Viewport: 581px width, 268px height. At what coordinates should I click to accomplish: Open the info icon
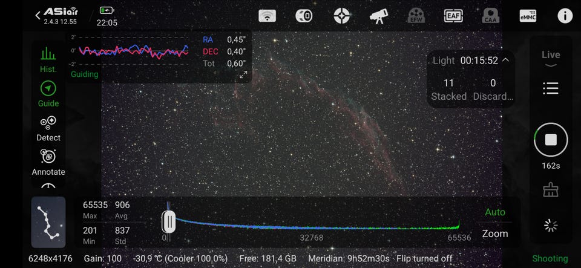point(565,16)
